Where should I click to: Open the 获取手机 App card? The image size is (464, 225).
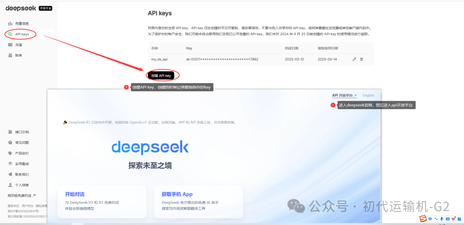point(198,202)
